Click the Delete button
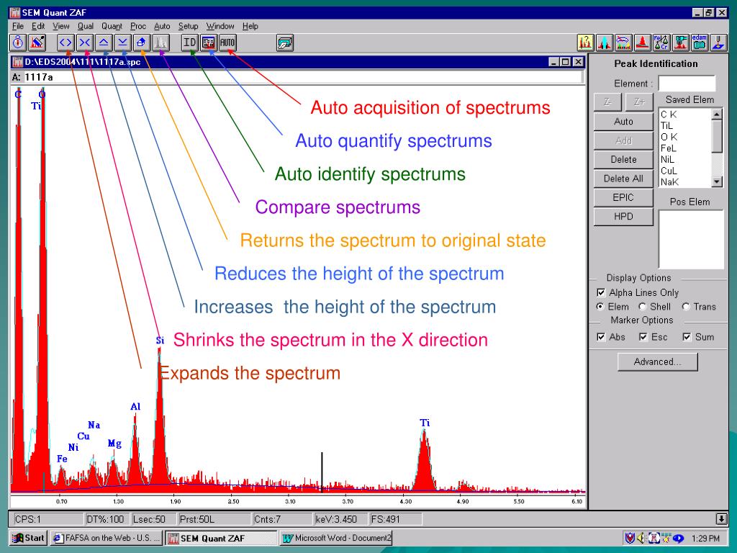Image resolution: width=737 pixels, height=553 pixels. tap(623, 159)
